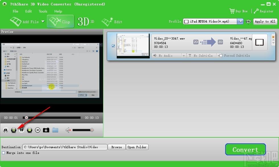This screenshot has height=167, width=279.
Task: Uncheck the video file checkbox
Action: click(113, 46)
